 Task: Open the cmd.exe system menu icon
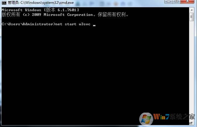(x=4, y=3)
